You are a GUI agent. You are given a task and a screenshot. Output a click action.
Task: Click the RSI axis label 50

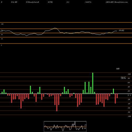click(x=2, y=35)
